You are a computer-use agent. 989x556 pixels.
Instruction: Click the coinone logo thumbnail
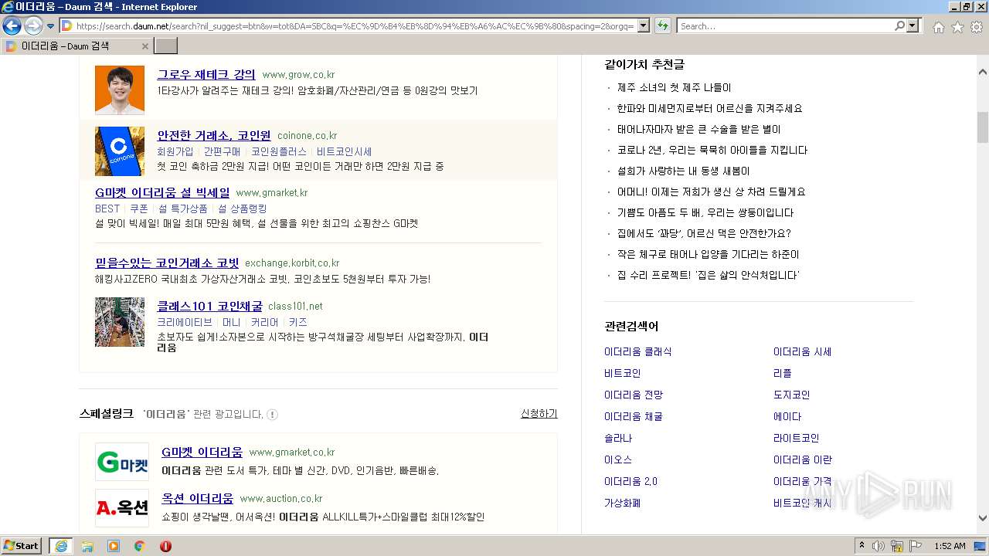(120, 151)
